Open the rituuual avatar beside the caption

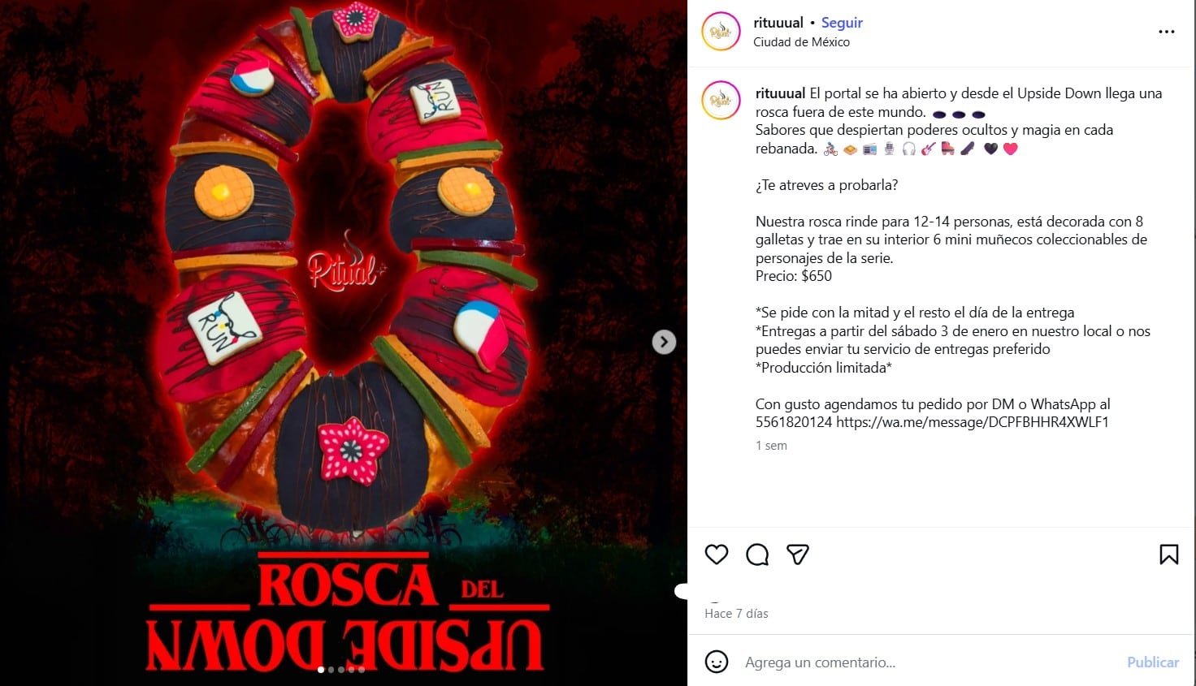(x=721, y=101)
